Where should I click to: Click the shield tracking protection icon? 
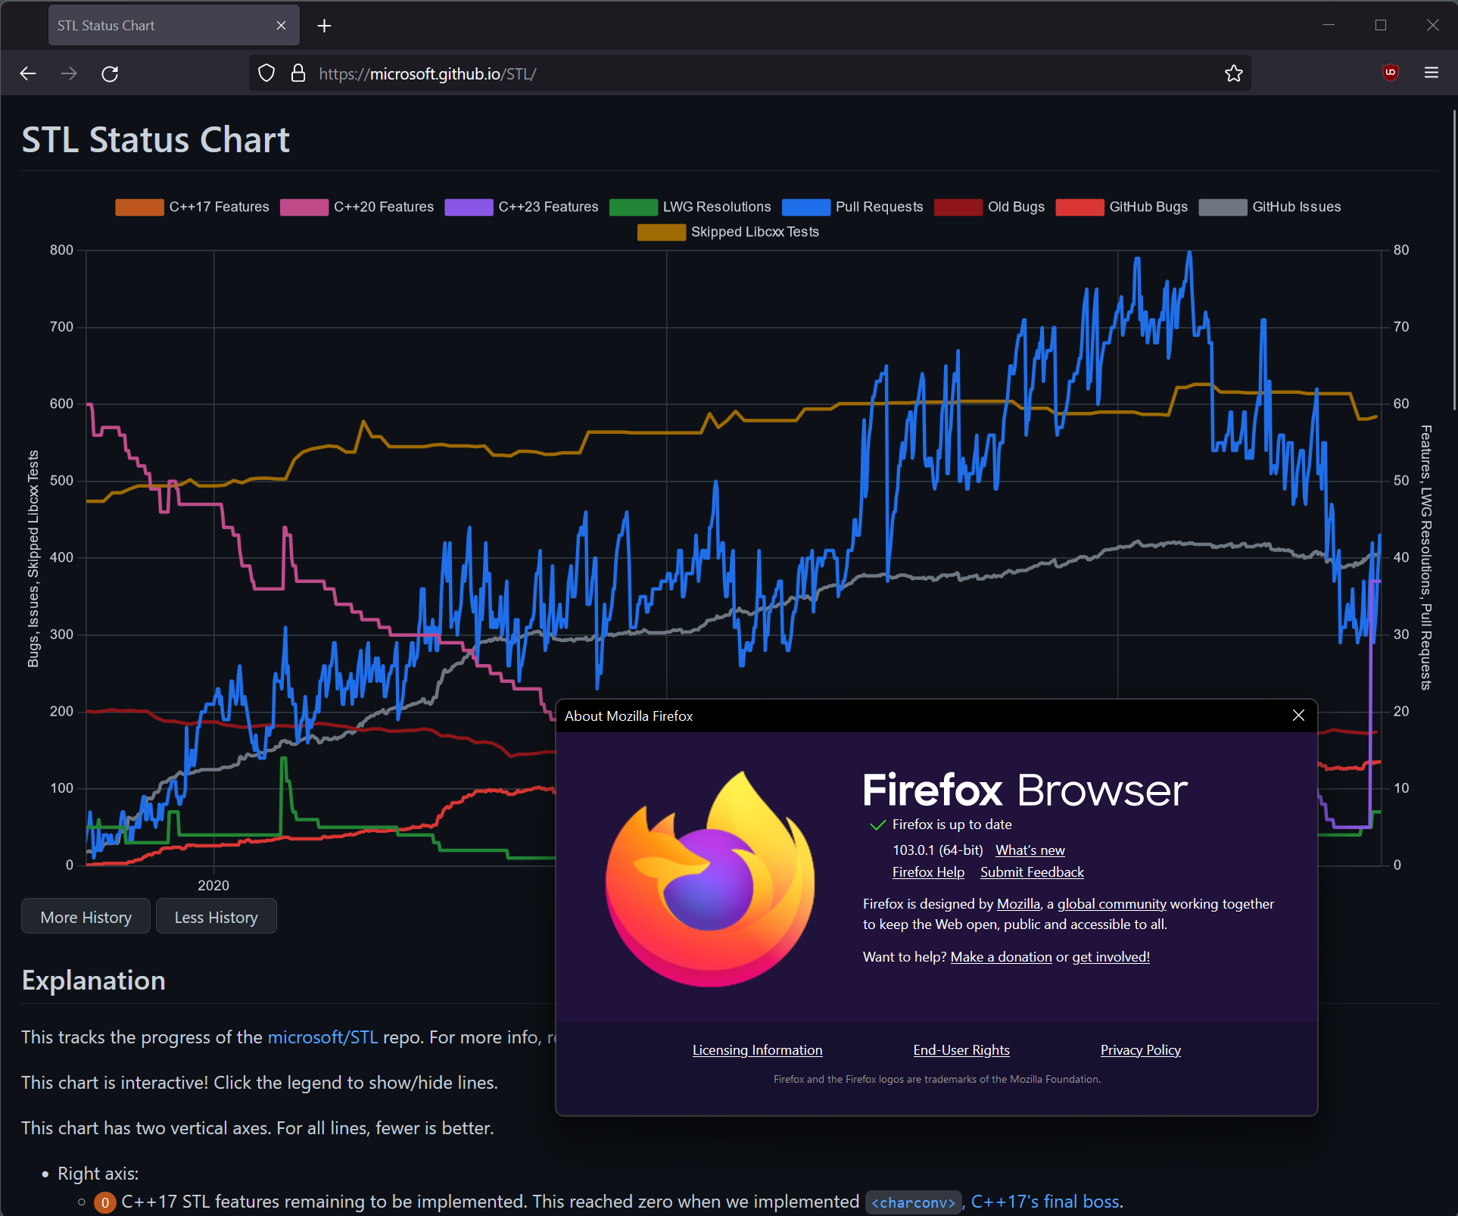click(266, 72)
